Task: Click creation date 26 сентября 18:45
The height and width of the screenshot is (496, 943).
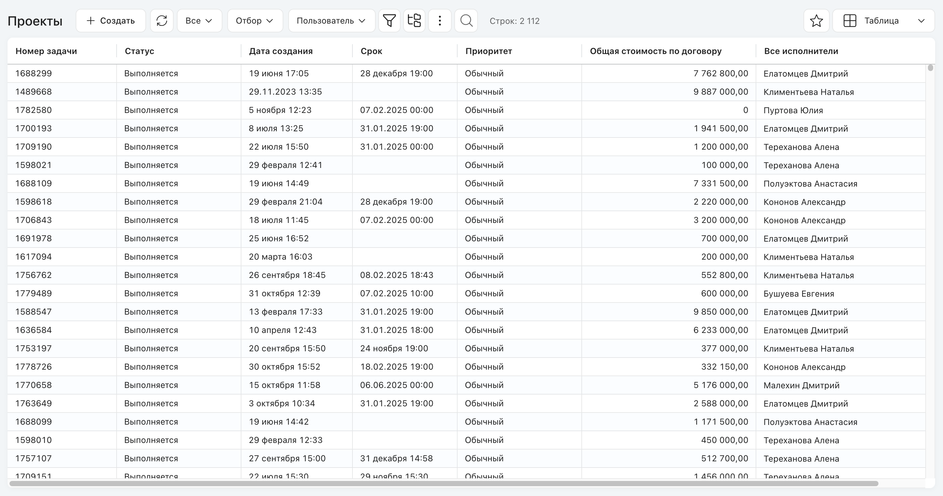Action: (x=287, y=275)
